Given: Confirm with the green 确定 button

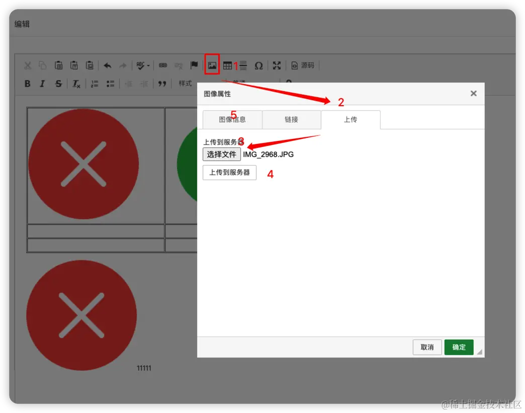Looking at the screenshot, I should point(459,347).
